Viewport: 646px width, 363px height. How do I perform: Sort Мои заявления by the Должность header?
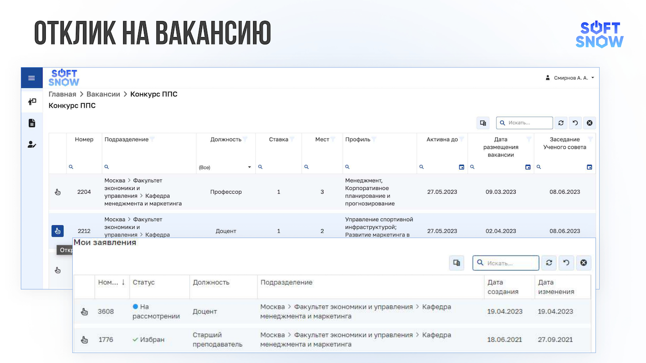[x=211, y=282]
